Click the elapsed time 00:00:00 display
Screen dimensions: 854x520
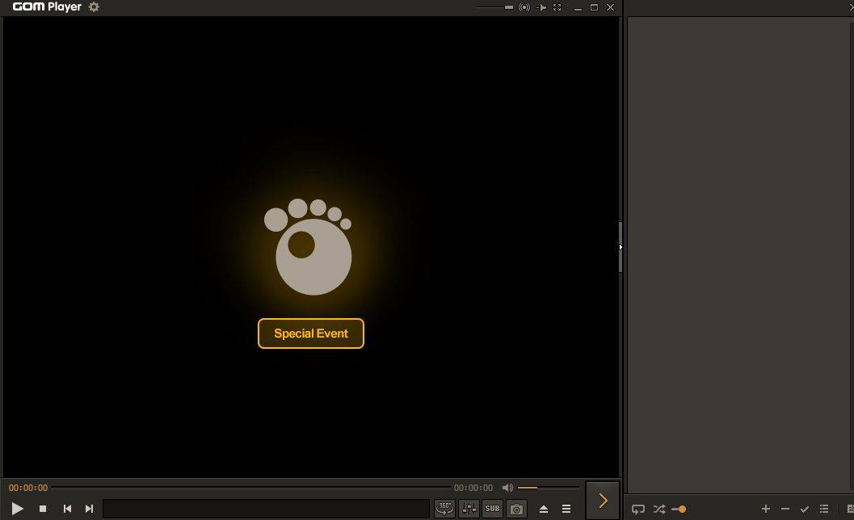pyautogui.click(x=28, y=488)
